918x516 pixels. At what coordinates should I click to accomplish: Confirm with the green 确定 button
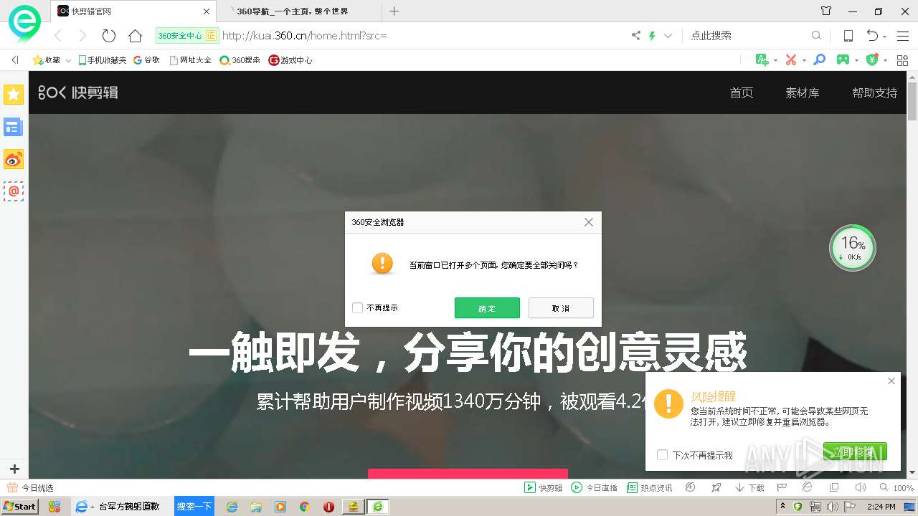[x=487, y=307]
